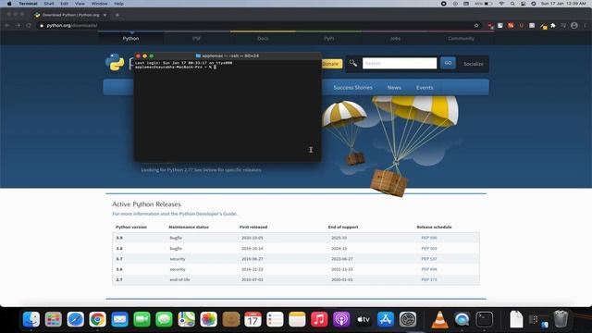The width and height of the screenshot is (592, 333).
Task: Open the Edit menu
Action: [x=65, y=4]
